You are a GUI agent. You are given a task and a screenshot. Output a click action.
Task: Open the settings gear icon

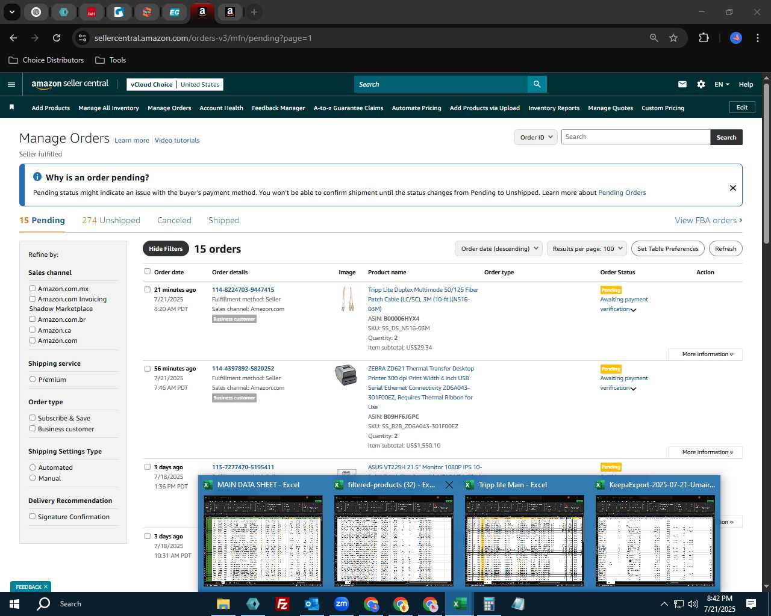[701, 84]
